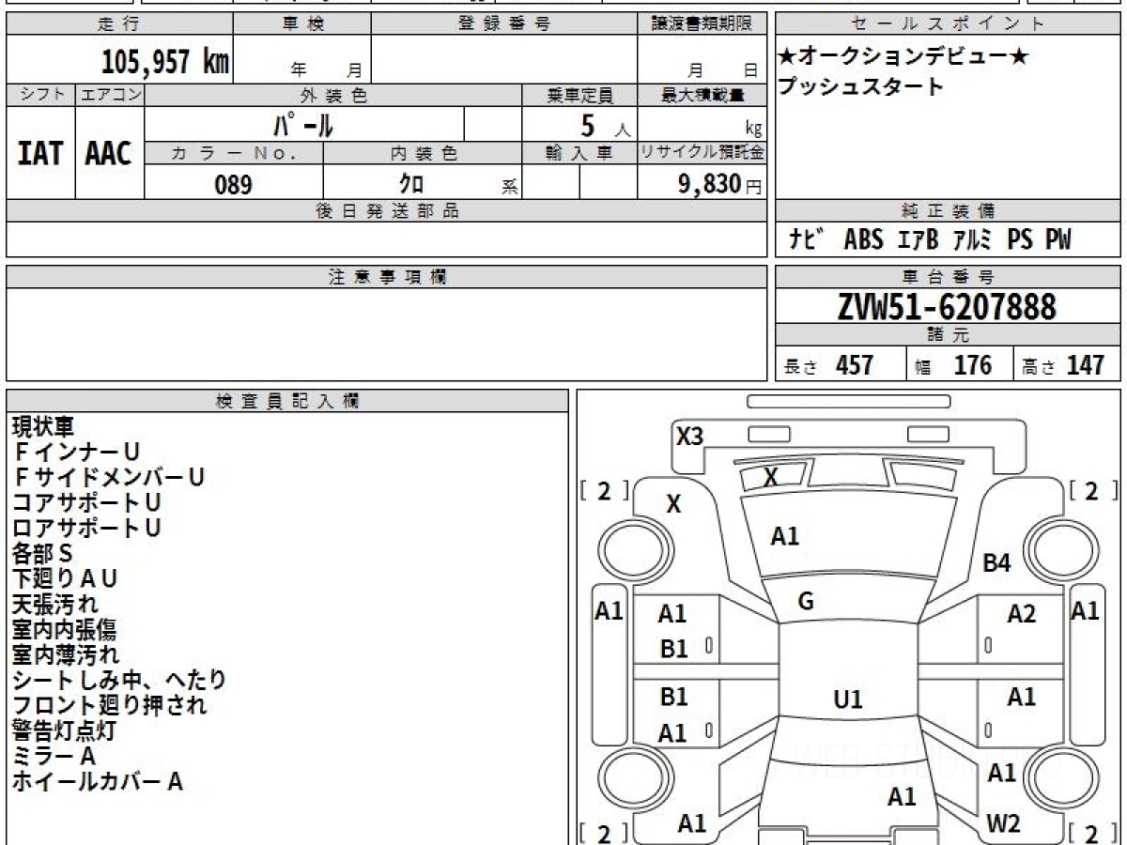The height and width of the screenshot is (845, 1127).
Task: Click the ★オークションデビュー★ sales point line
Action: 903,57
